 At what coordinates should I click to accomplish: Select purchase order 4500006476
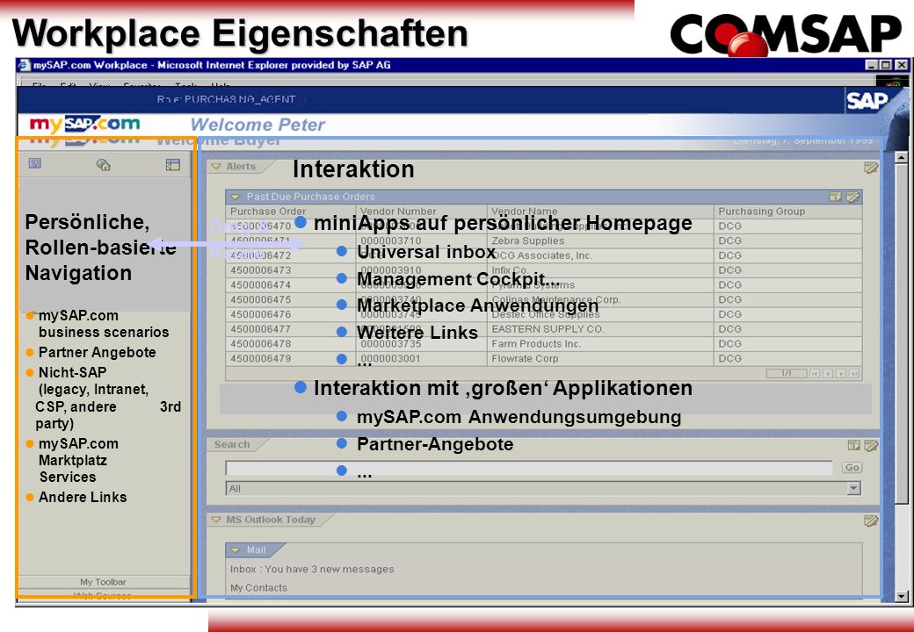point(260,314)
